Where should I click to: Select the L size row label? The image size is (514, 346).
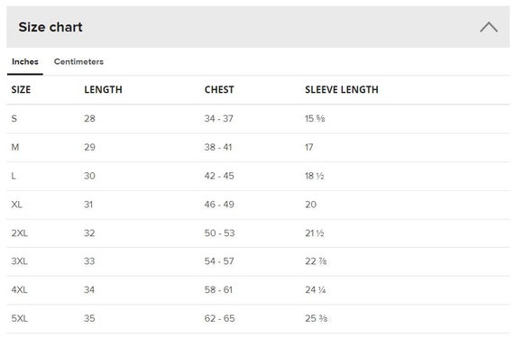point(14,176)
